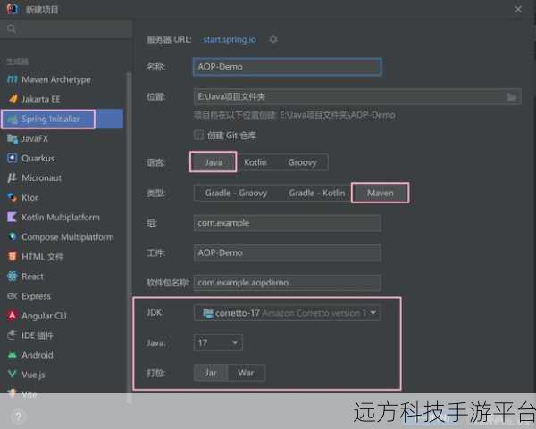Select Express generator label
The width and height of the screenshot is (536, 429).
point(36,296)
